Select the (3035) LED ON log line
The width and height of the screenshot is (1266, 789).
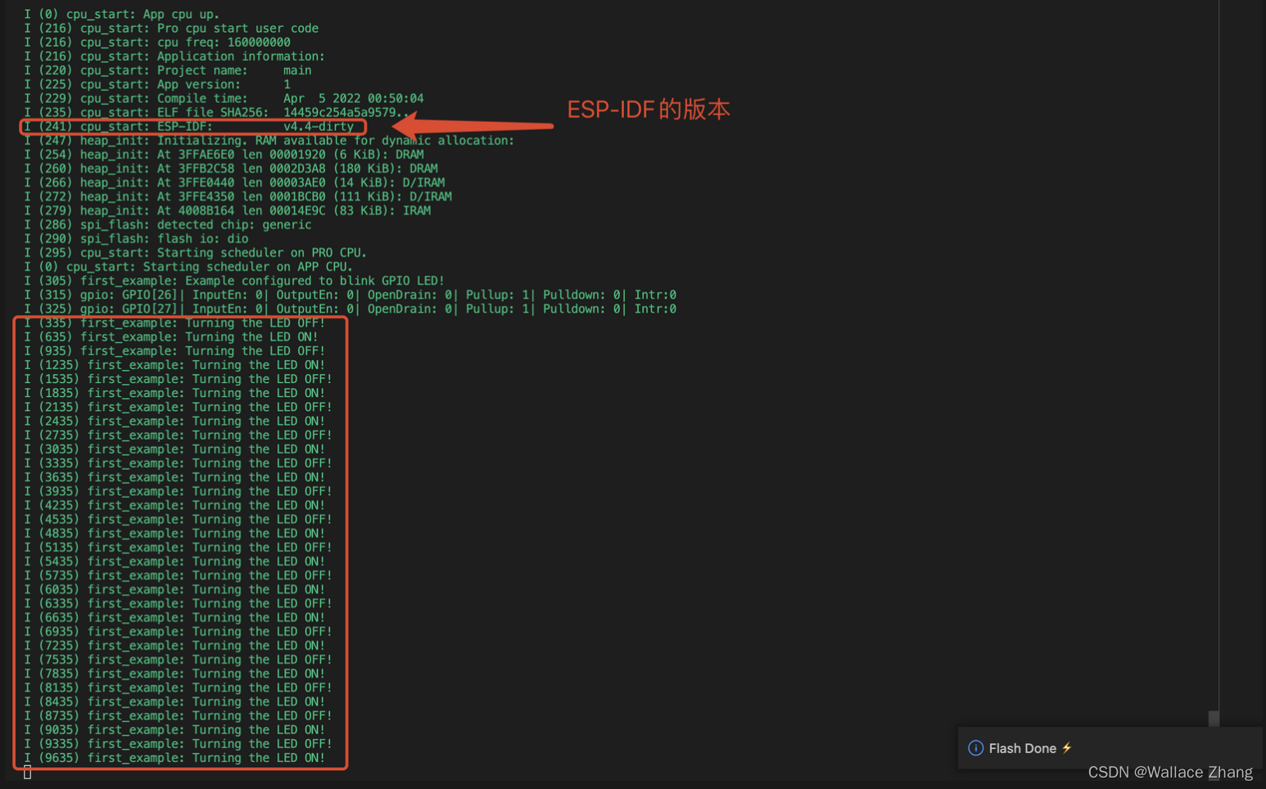174,449
